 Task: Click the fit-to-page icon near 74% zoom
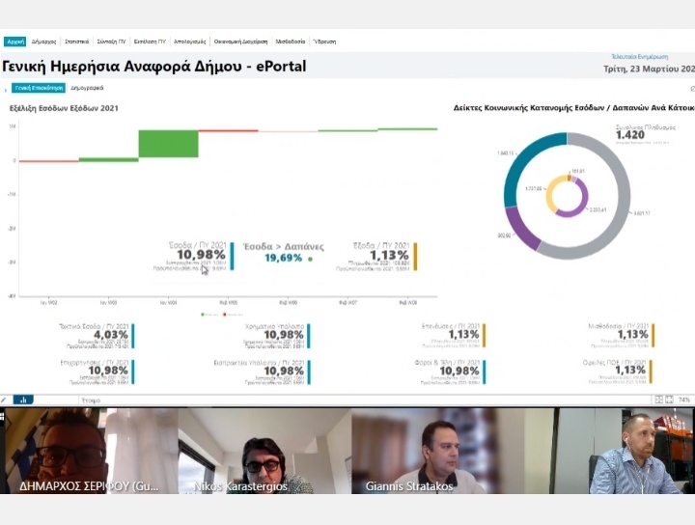tap(670, 400)
